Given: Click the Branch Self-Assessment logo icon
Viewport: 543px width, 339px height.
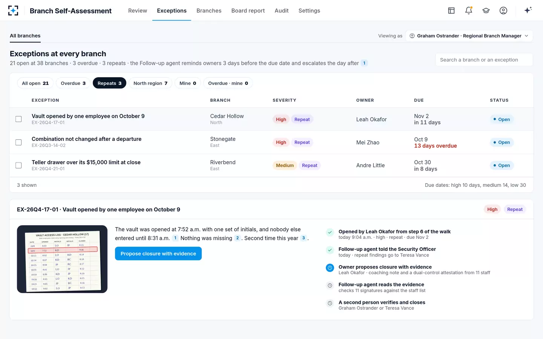Looking at the screenshot, I should [13, 11].
